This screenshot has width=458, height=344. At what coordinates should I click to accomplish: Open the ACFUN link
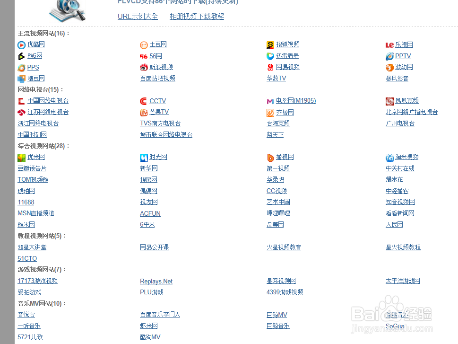150,213
